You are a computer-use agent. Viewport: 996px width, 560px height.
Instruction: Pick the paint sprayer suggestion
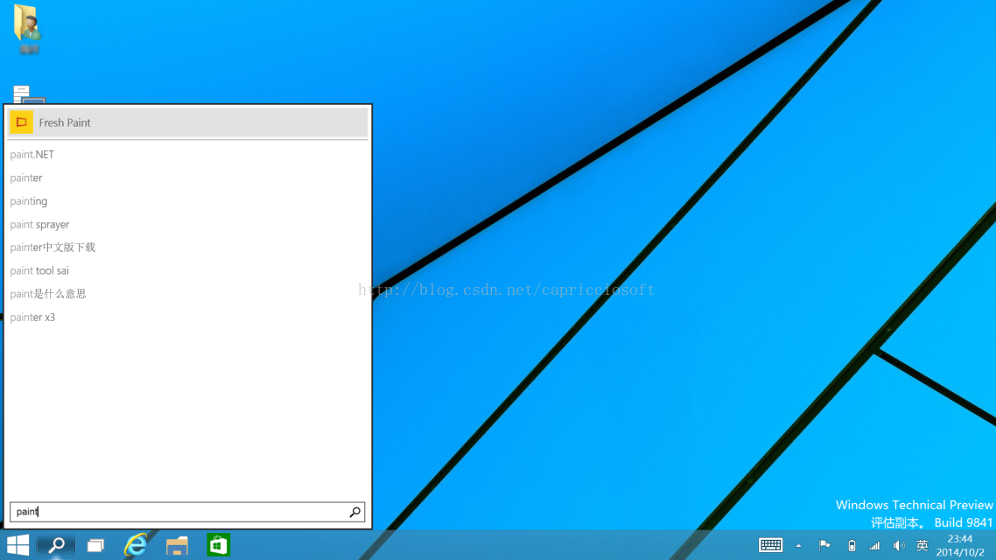(39, 225)
